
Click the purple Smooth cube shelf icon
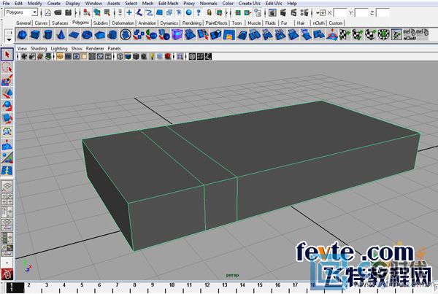[177, 35]
